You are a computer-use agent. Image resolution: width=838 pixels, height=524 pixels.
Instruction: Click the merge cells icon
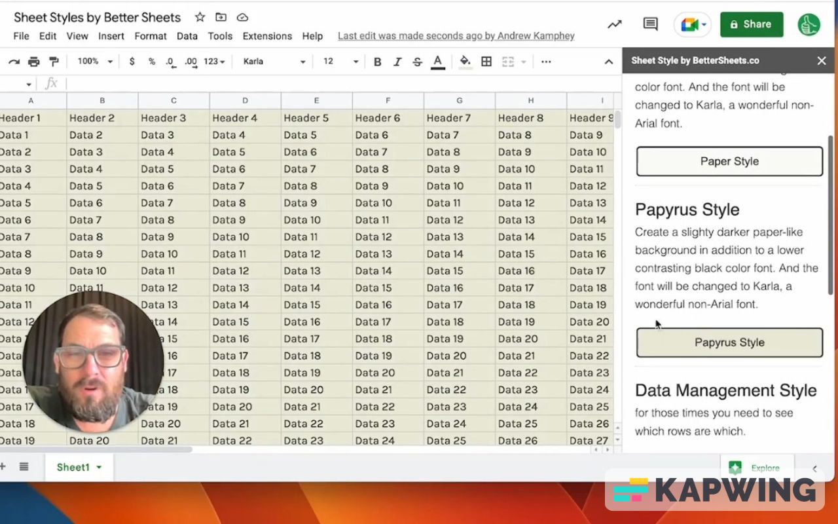pos(507,62)
